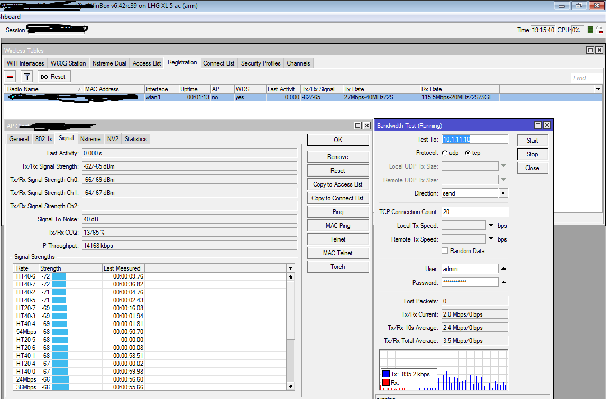
Task: Enable the Random Data checkbox
Action: tap(445, 251)
